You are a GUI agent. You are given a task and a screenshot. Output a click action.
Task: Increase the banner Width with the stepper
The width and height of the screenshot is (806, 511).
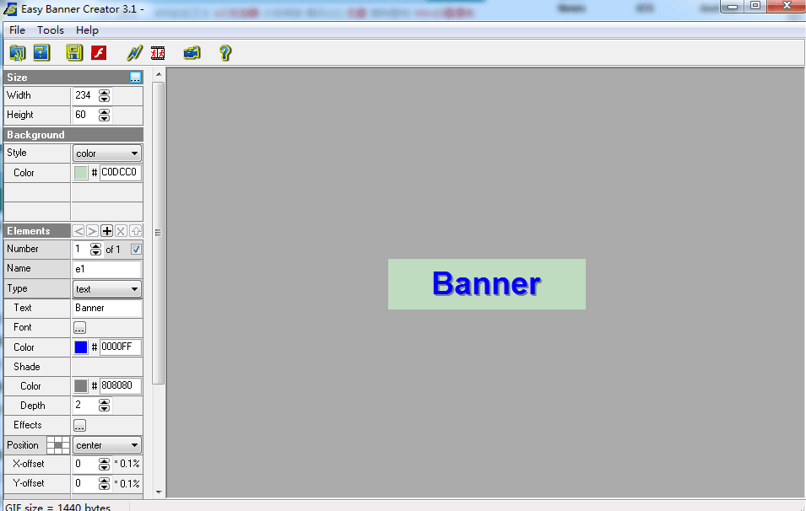pyautogui.click(x=104, y=92)
